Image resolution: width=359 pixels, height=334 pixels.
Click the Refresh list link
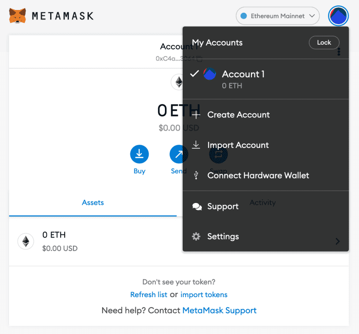(149, 294)
